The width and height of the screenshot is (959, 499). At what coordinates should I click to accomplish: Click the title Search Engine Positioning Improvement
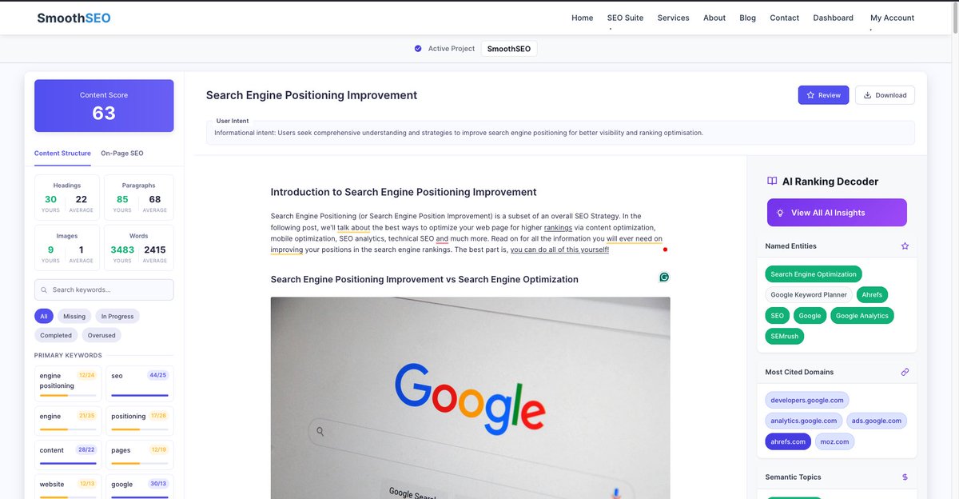click(x=312, y=95)
